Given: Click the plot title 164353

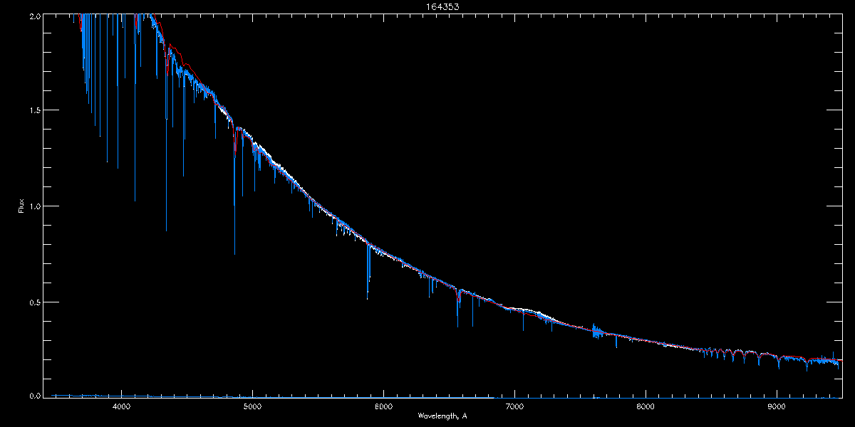Looking at the screenshot, I should tap(442, 6).
